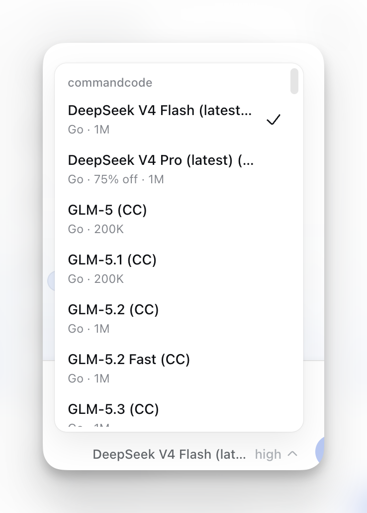Pick the GLM-5.1 (CC) model
The width and height of the screenshot is (367, 513).
pyautogui.click(x=179, y=269)
